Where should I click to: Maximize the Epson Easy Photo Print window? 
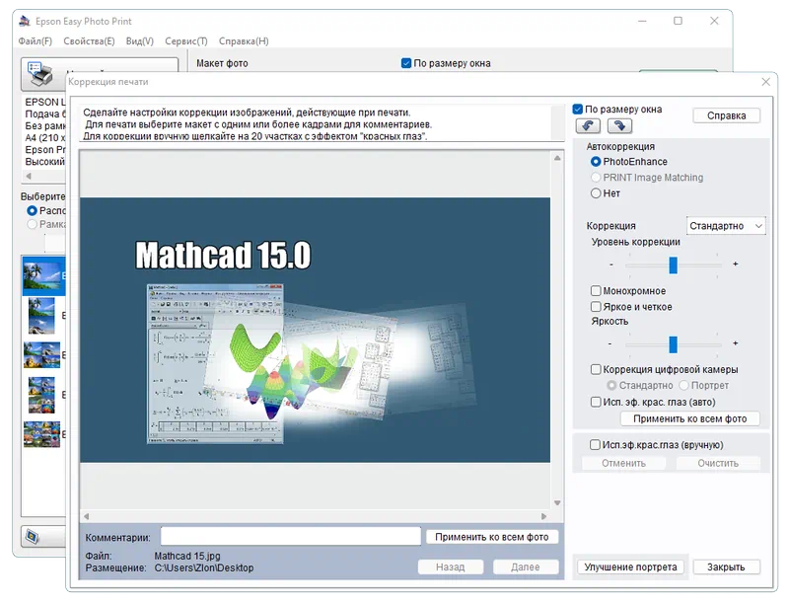678,21
